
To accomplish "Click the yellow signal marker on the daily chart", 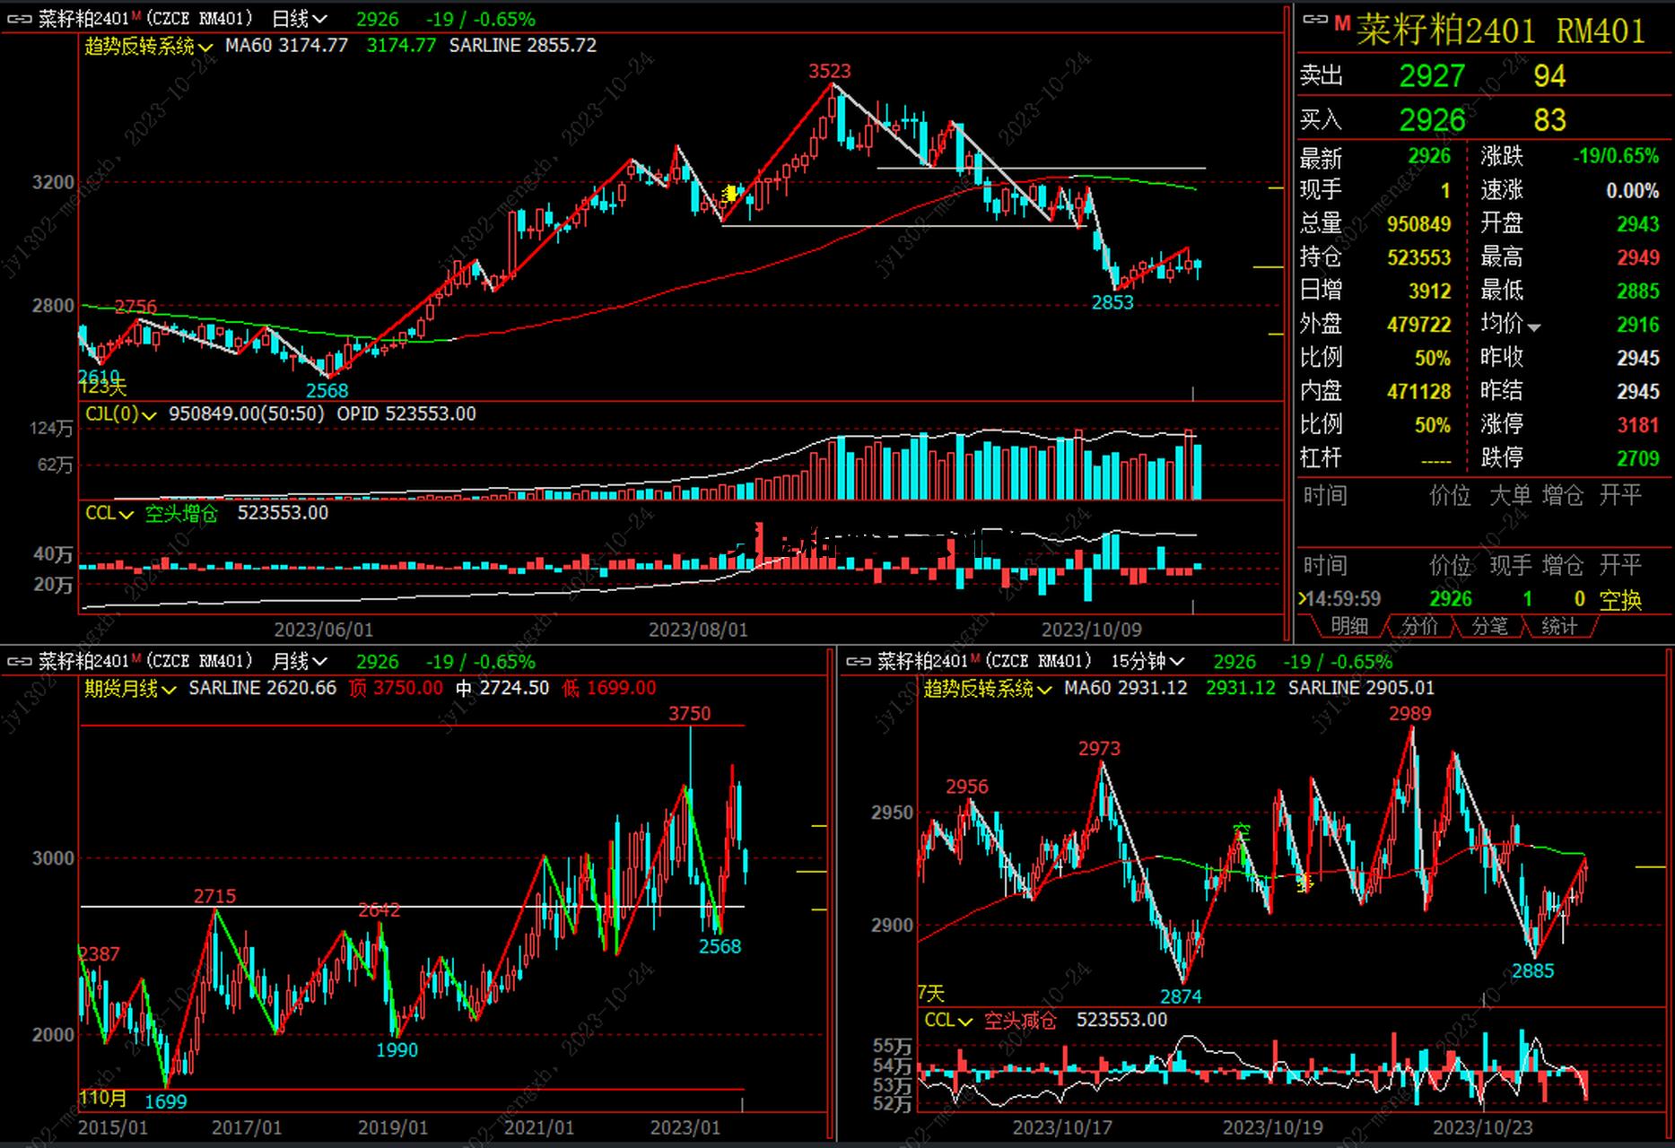I will coord(731,193).
